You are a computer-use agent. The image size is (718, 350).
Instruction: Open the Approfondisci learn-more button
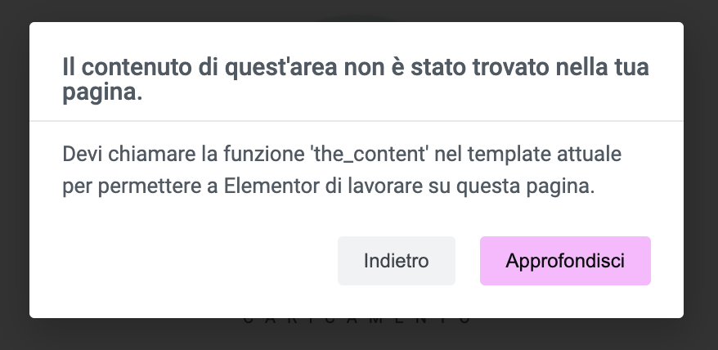tap(565, 261)
